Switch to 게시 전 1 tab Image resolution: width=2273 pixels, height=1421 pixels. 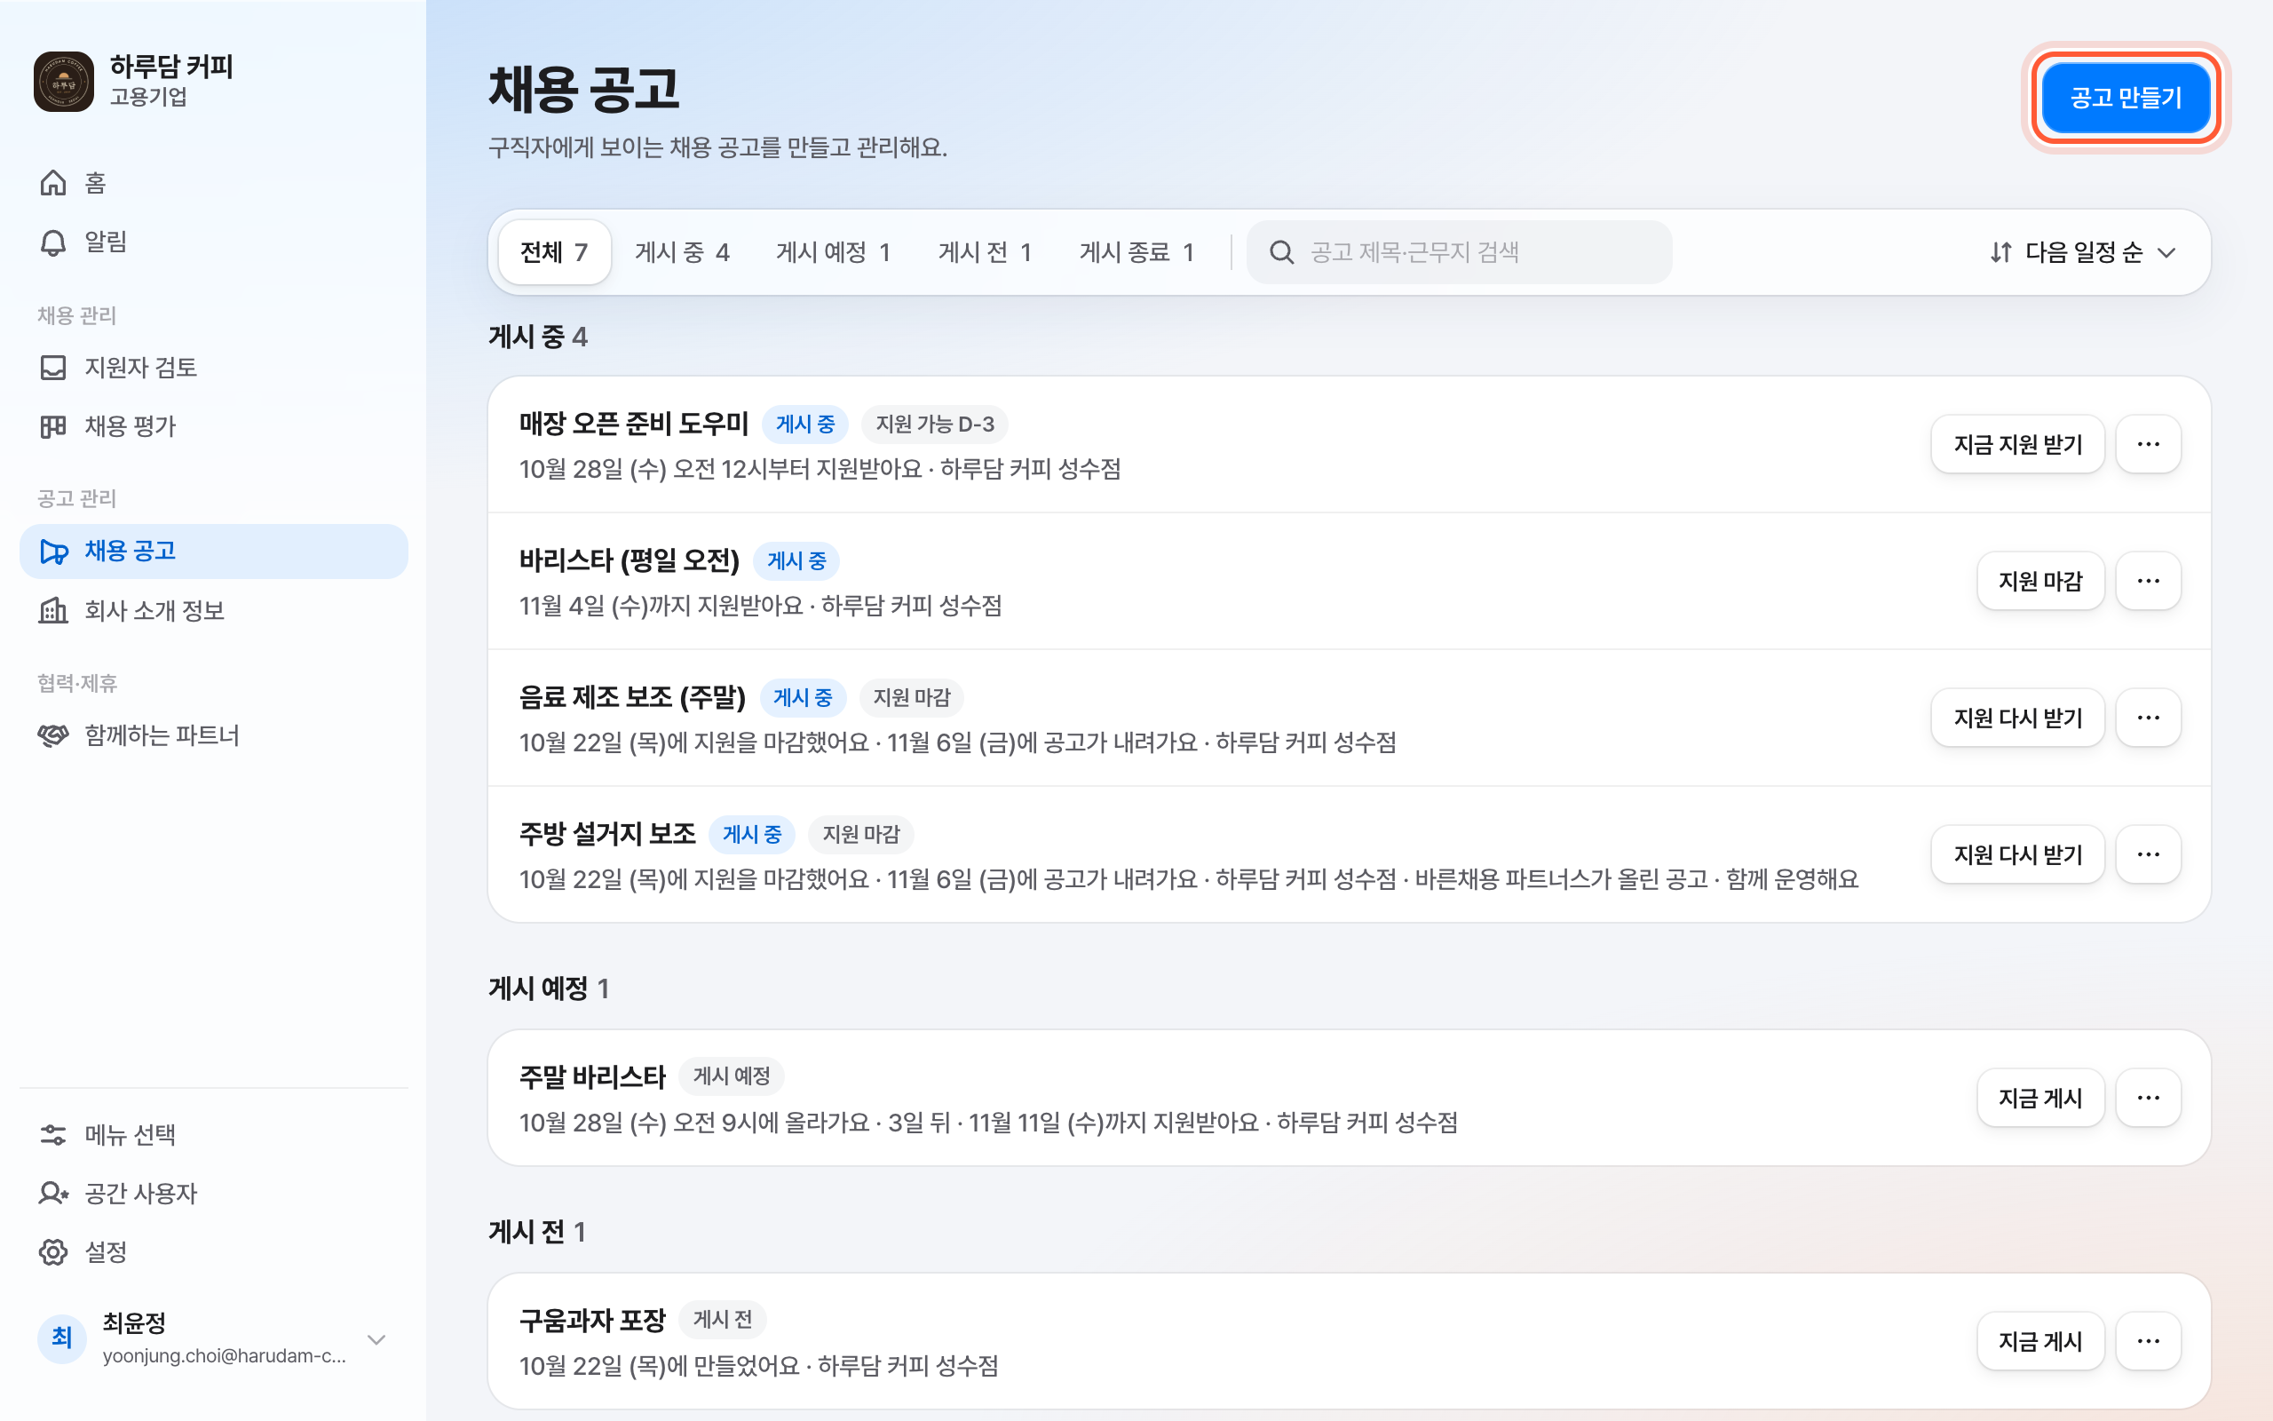pyautogui.click(x=986, y=252)
